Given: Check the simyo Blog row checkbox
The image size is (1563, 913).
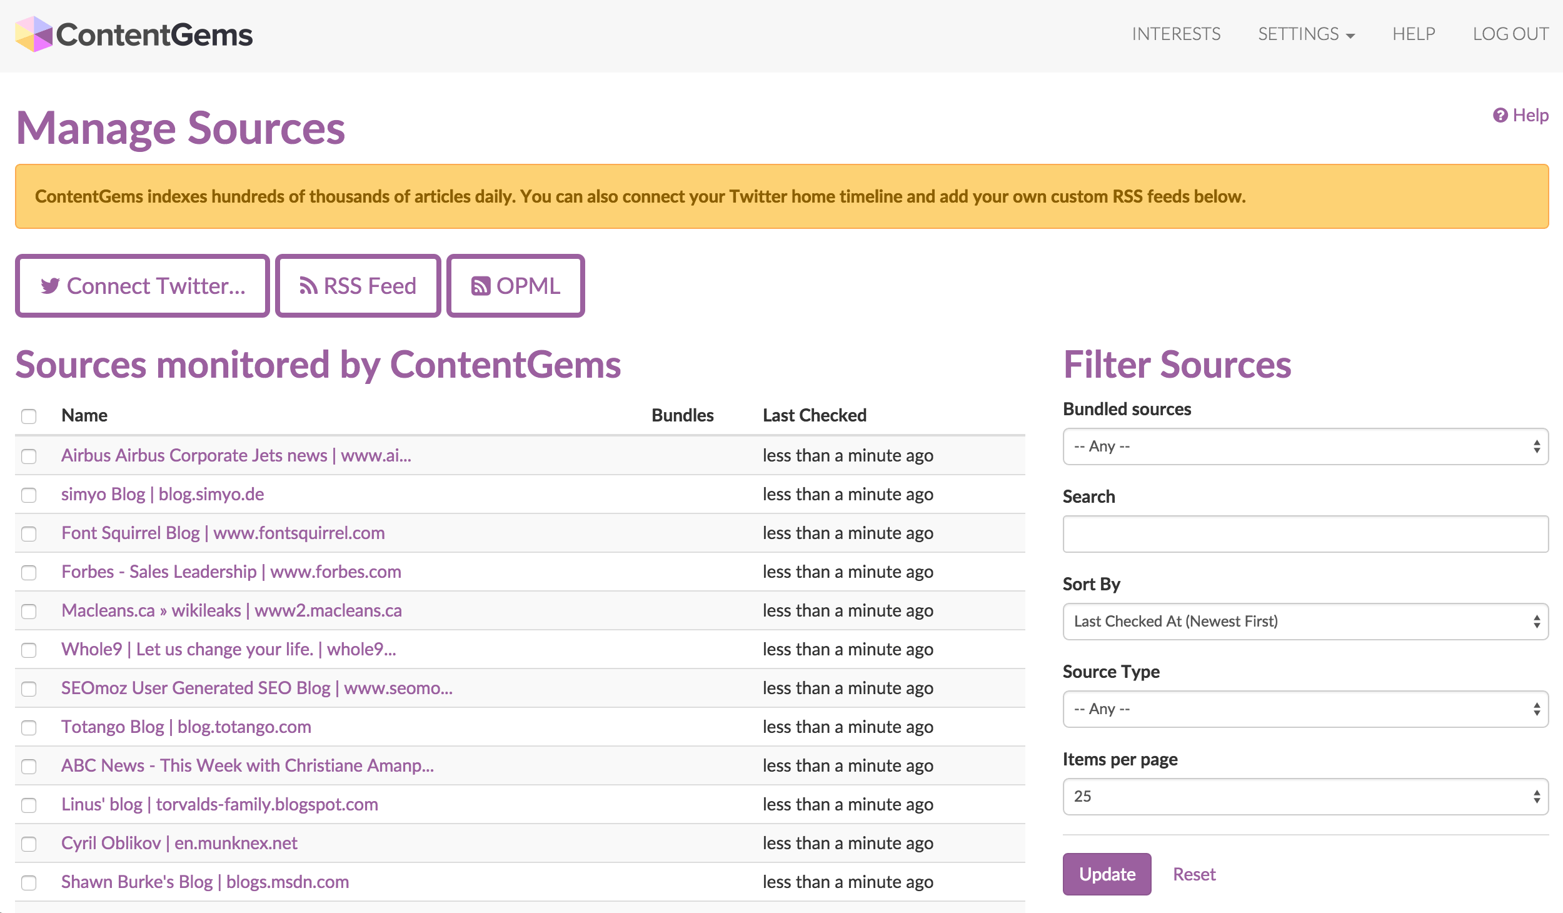Looking at the screenshot, I should [x=29, y=495].
